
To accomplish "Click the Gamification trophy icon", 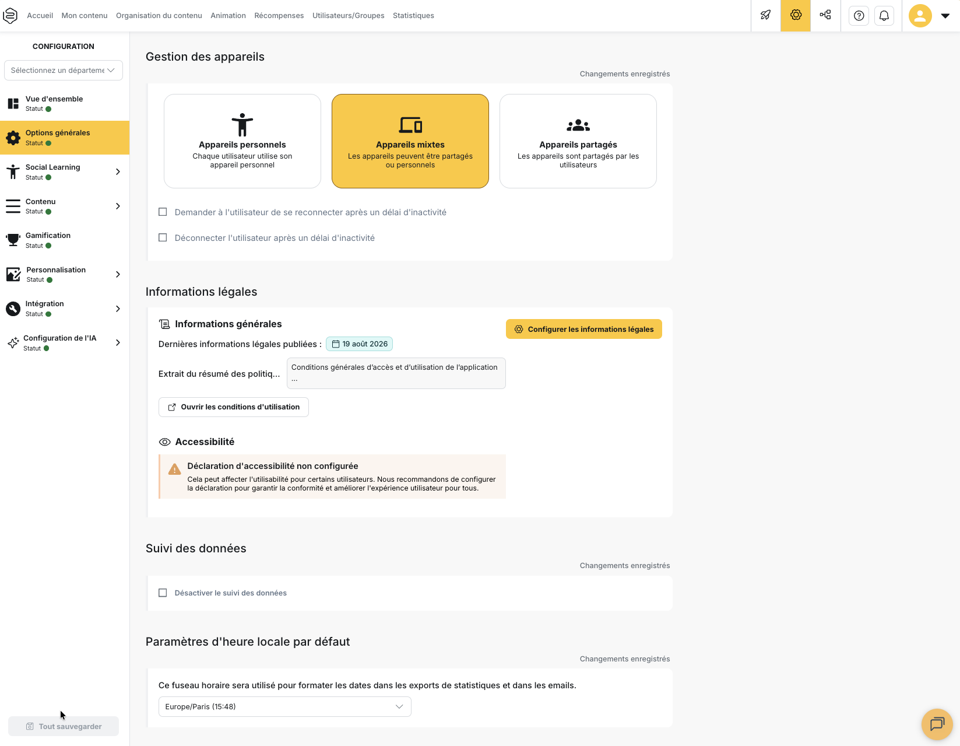I will [x=13, y=240].
